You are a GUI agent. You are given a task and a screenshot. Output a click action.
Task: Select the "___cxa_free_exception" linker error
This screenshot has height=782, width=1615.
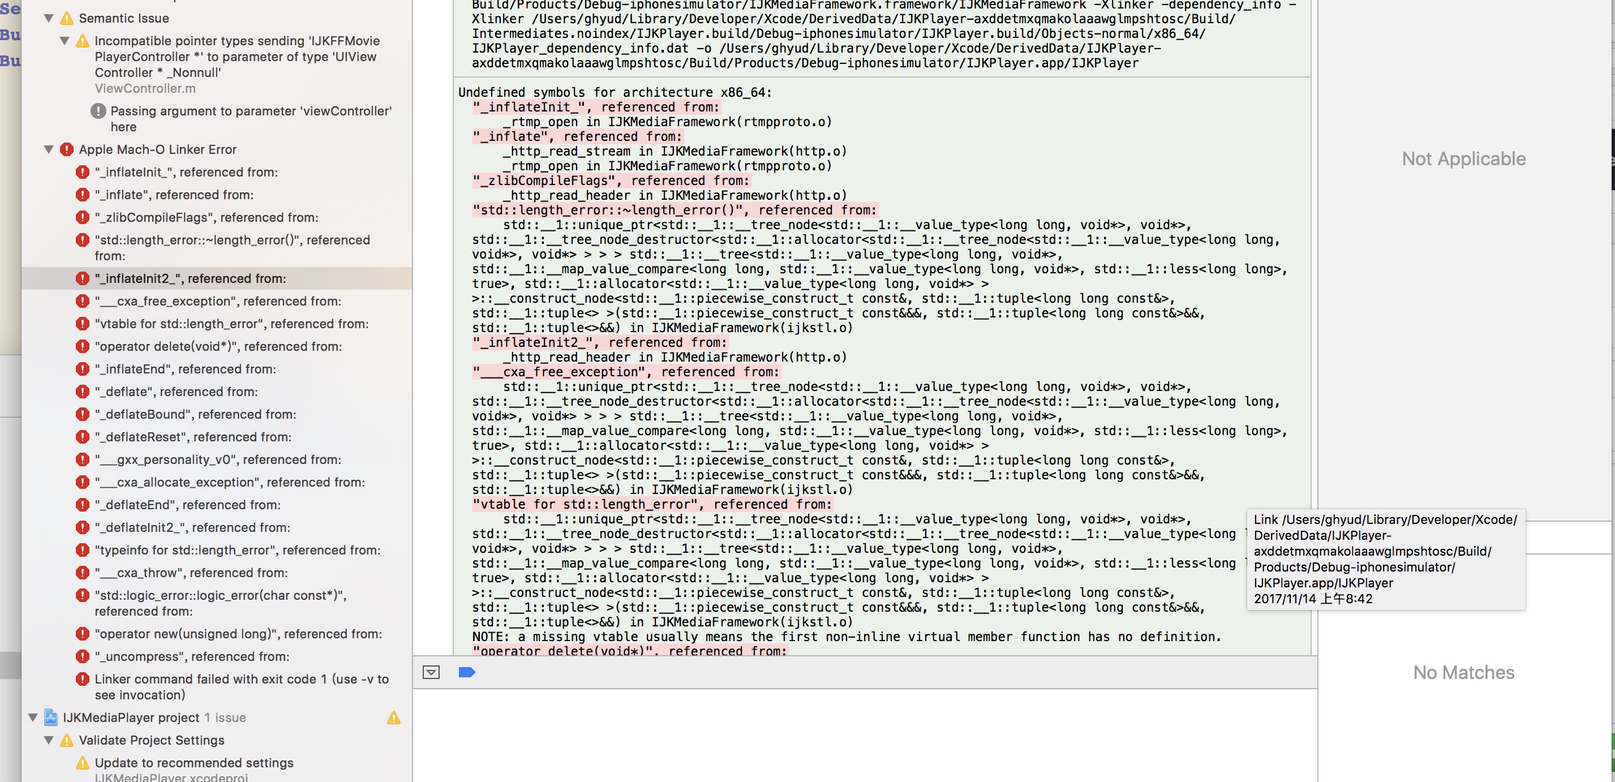pyautogui.click(x=217, y=301)
